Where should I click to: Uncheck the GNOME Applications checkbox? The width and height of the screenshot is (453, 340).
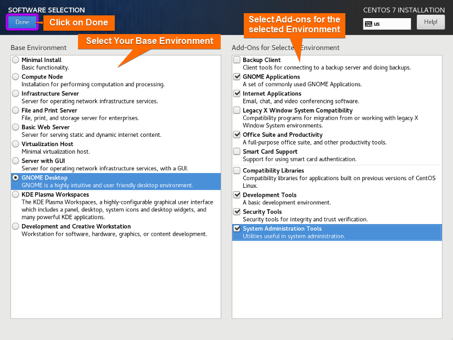point(237,76)
